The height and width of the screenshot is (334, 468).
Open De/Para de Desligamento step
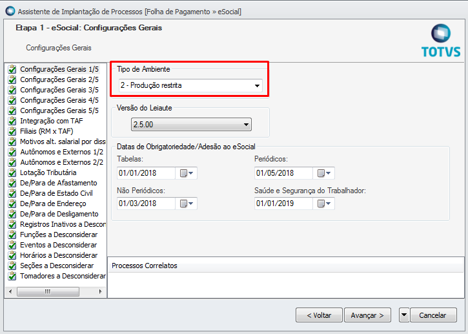coord(59,214)
